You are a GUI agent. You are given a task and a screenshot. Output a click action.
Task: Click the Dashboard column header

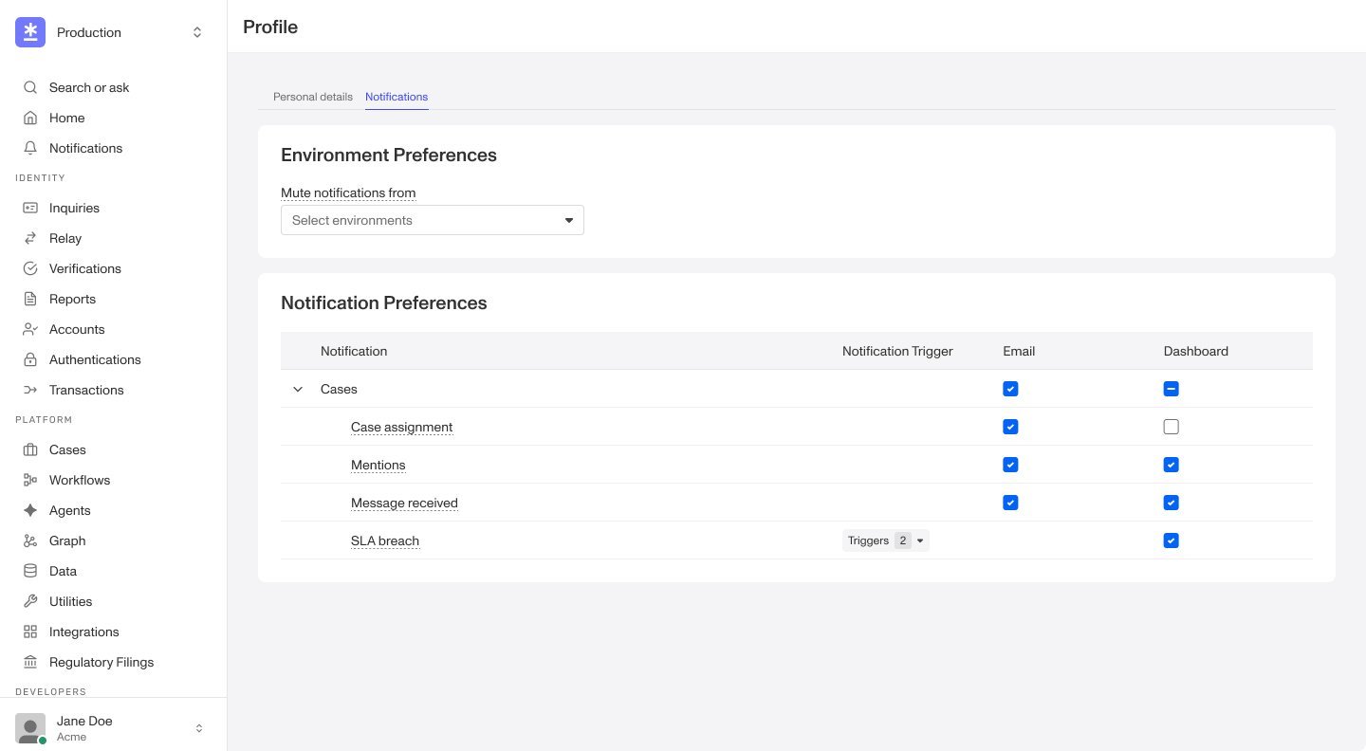tap(1196, 351)
